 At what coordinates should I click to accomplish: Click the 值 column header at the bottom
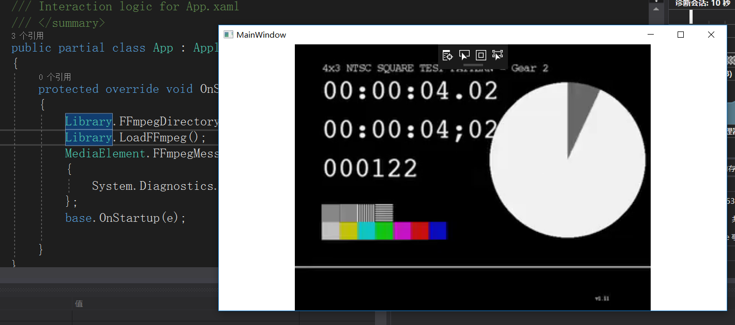[x=79, y=304]
